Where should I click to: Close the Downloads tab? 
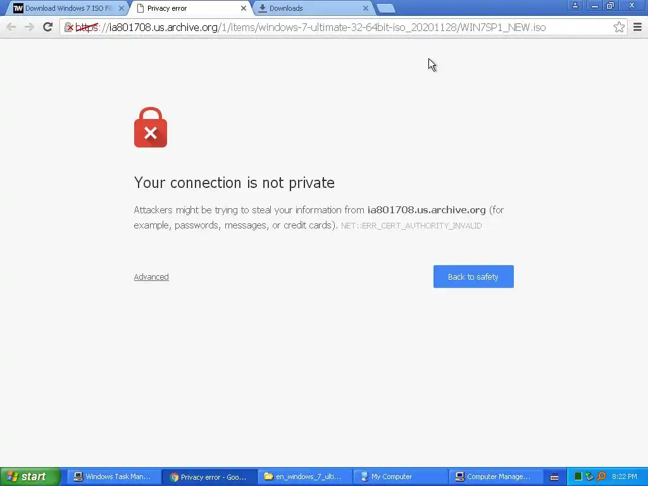point(365,8)
